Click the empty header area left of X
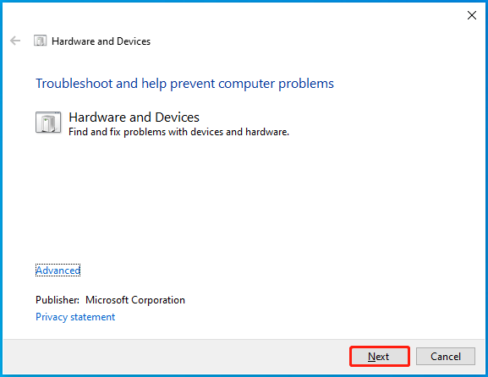The width and height of the screenshot is (488, 377). click(x=311, y=15)
